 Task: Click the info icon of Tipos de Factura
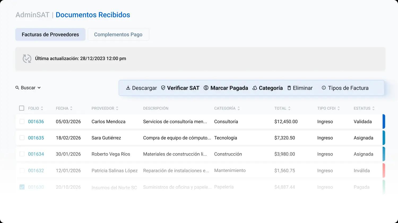point(324,88)
